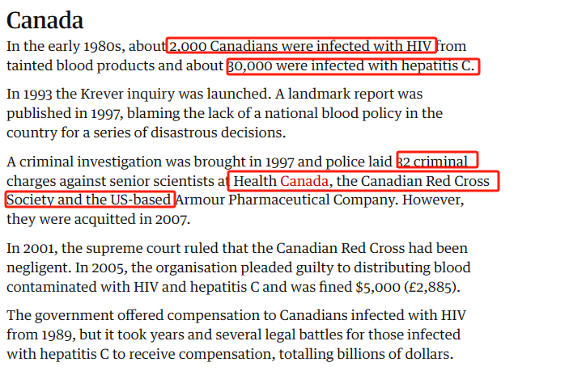Viewport: 569px width, 379px height.
Task: Click the Canada heading
Action: pos(45,20)
